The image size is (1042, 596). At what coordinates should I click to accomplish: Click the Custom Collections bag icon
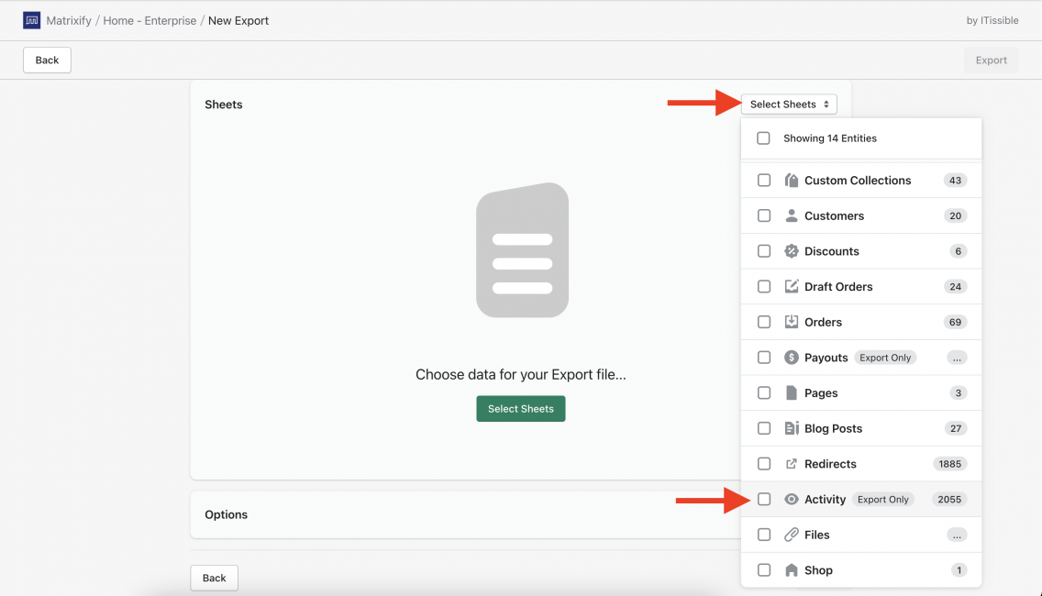click(x=792, y=180)
